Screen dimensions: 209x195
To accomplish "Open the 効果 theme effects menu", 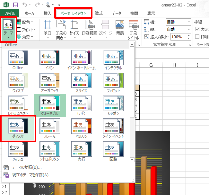I will coord(25,37).
